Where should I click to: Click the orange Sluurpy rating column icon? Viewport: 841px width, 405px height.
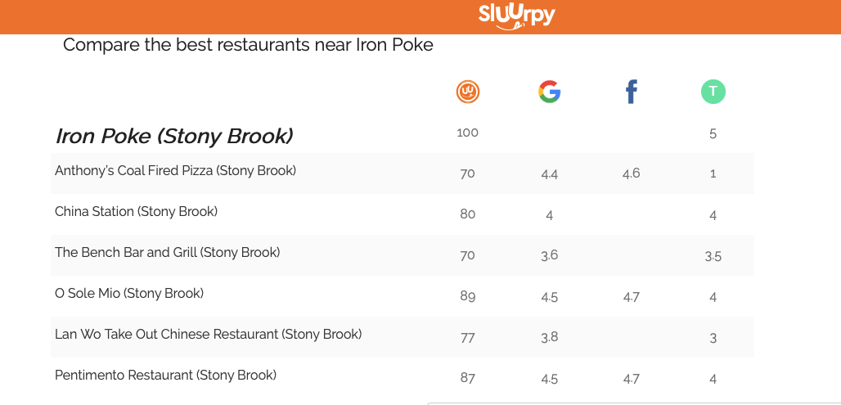(468, 92)
